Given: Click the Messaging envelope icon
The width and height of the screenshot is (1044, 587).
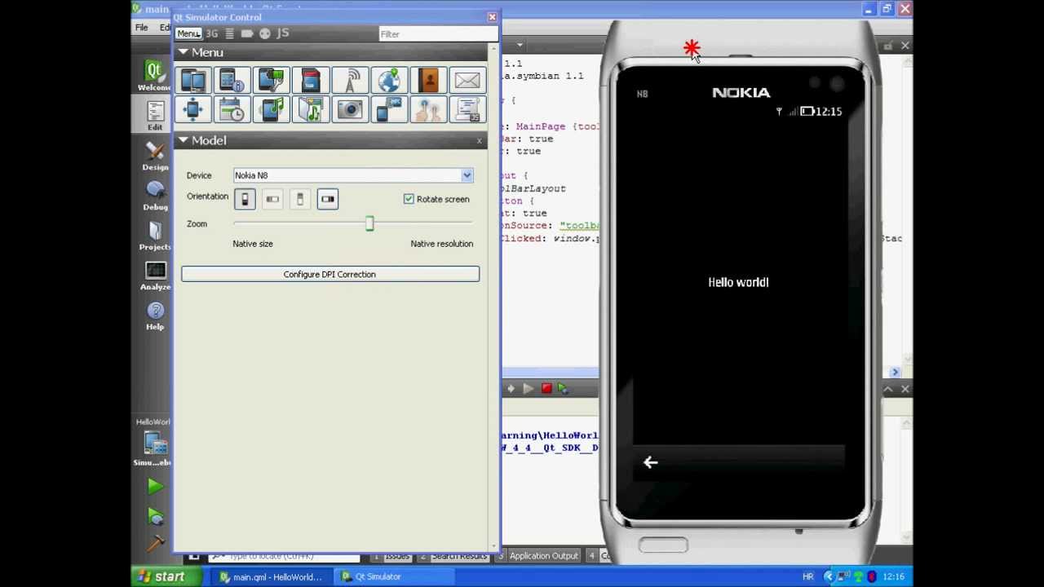Looking at the screenshot, I should pyautogui.click(x=467, y=80).
